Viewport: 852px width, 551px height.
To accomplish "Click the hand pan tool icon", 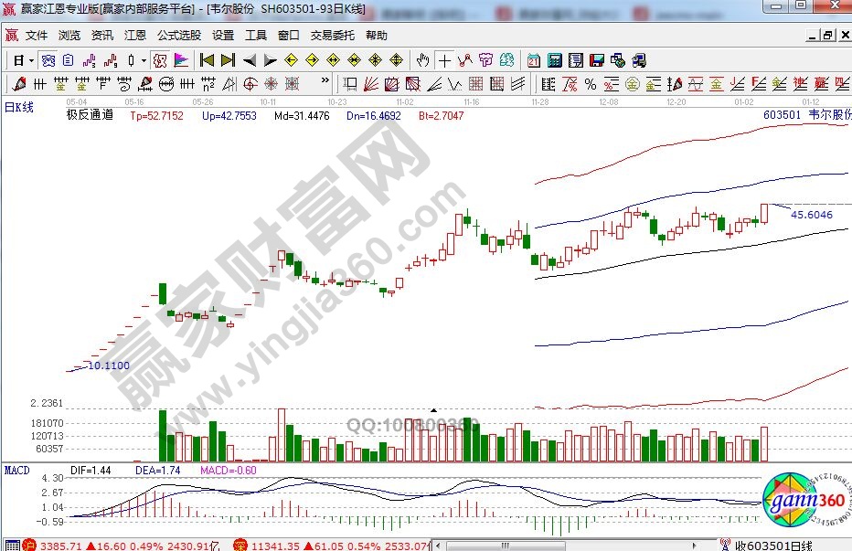I will point(422,60).
